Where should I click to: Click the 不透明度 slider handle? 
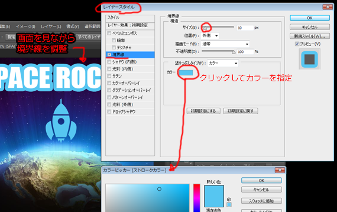(234, 52)
